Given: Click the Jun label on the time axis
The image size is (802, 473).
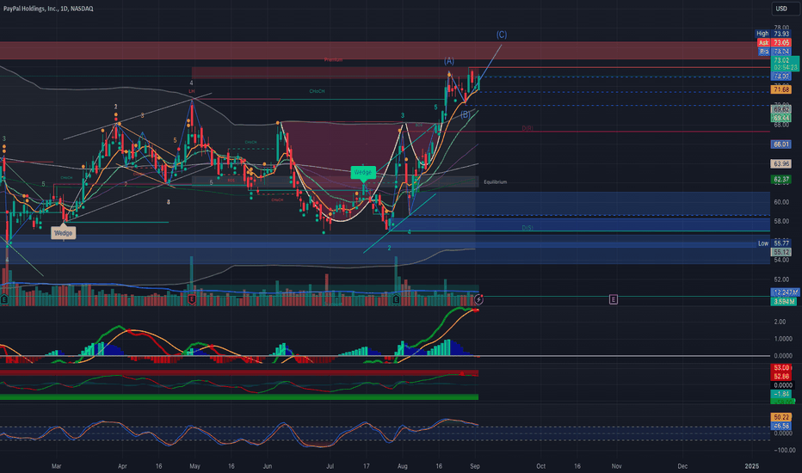Looking at the screenshot, I should click(267, 466).
